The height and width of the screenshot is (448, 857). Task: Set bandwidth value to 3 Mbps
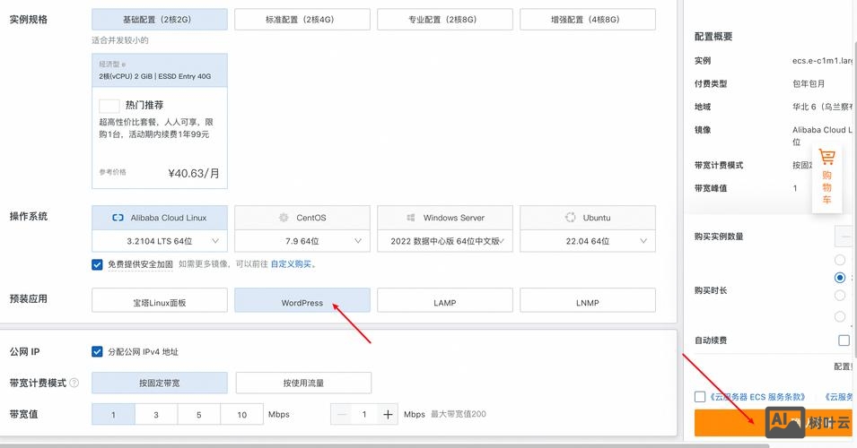[x=156, y=414]
